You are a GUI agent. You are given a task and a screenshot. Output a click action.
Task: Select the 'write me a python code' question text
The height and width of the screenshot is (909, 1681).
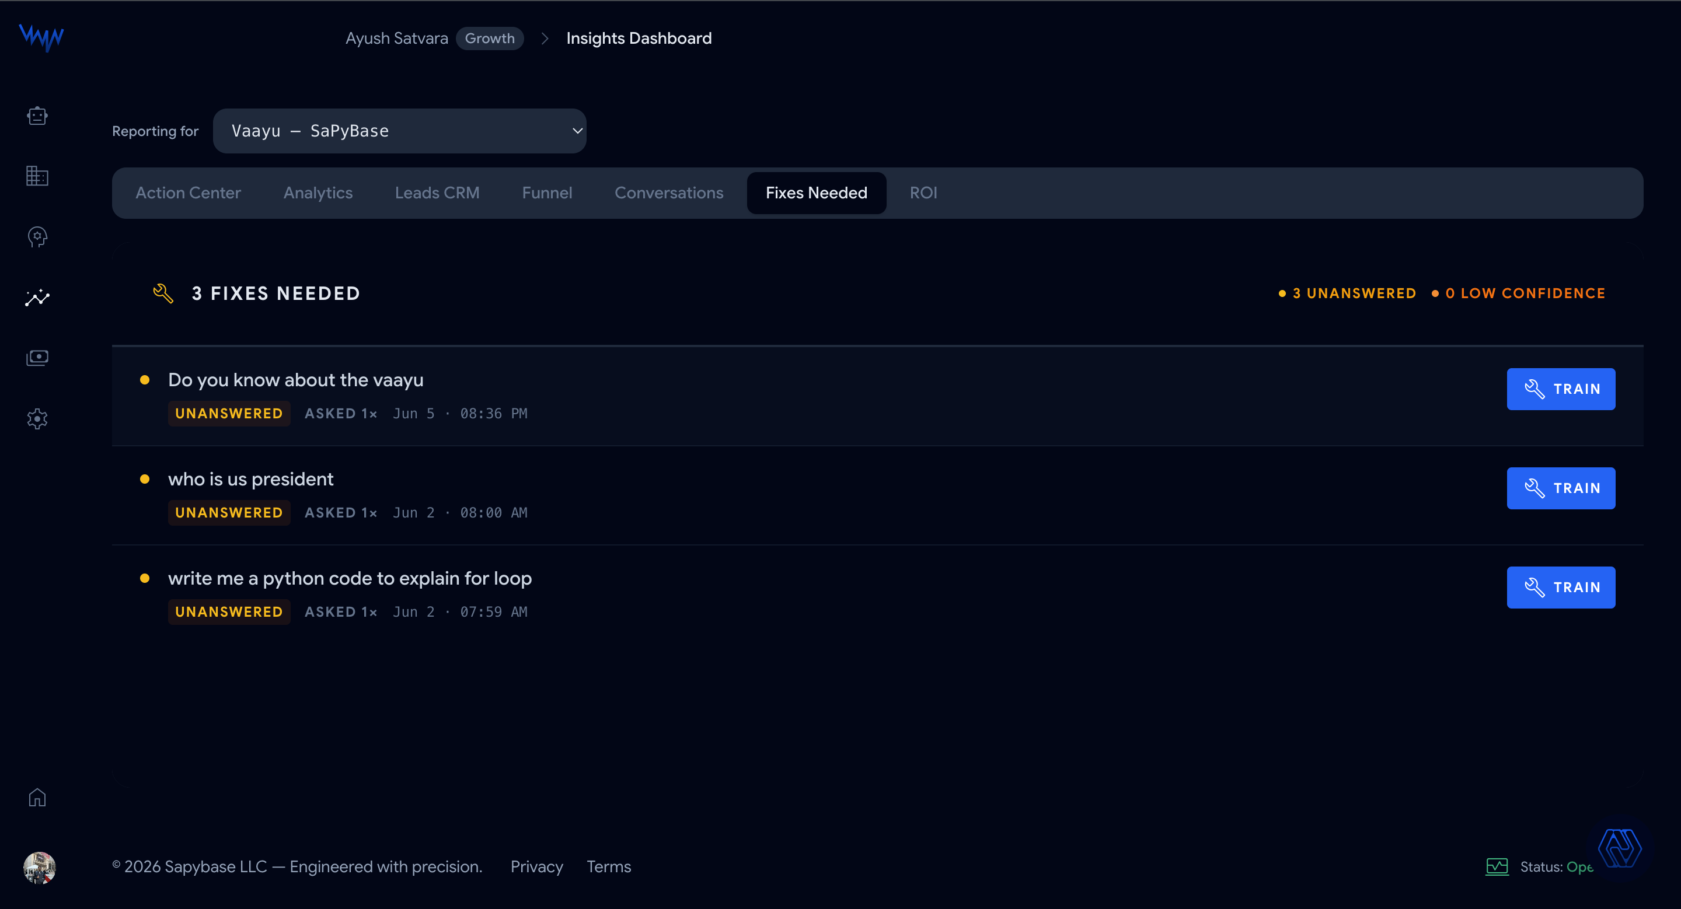[x=350, y=578]
